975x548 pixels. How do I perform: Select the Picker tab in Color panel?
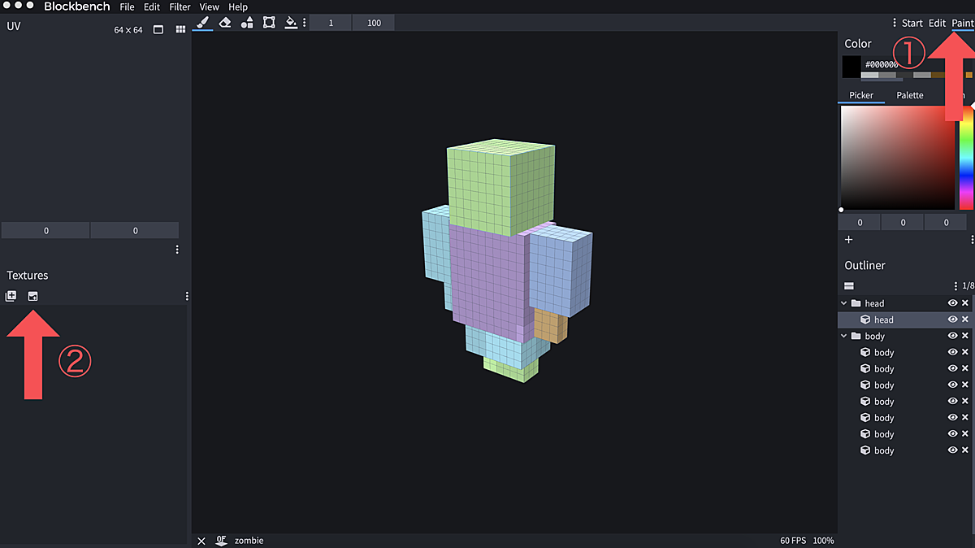pyautogui.click(x=861, y=95)
